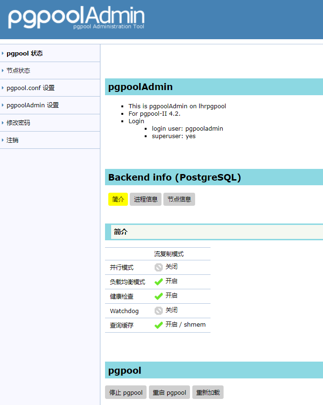Image resolution: width=323 pixels, height=405 pixels.
Task: Switch to the 节点信息 tab
Action: [x=179, y=199]
